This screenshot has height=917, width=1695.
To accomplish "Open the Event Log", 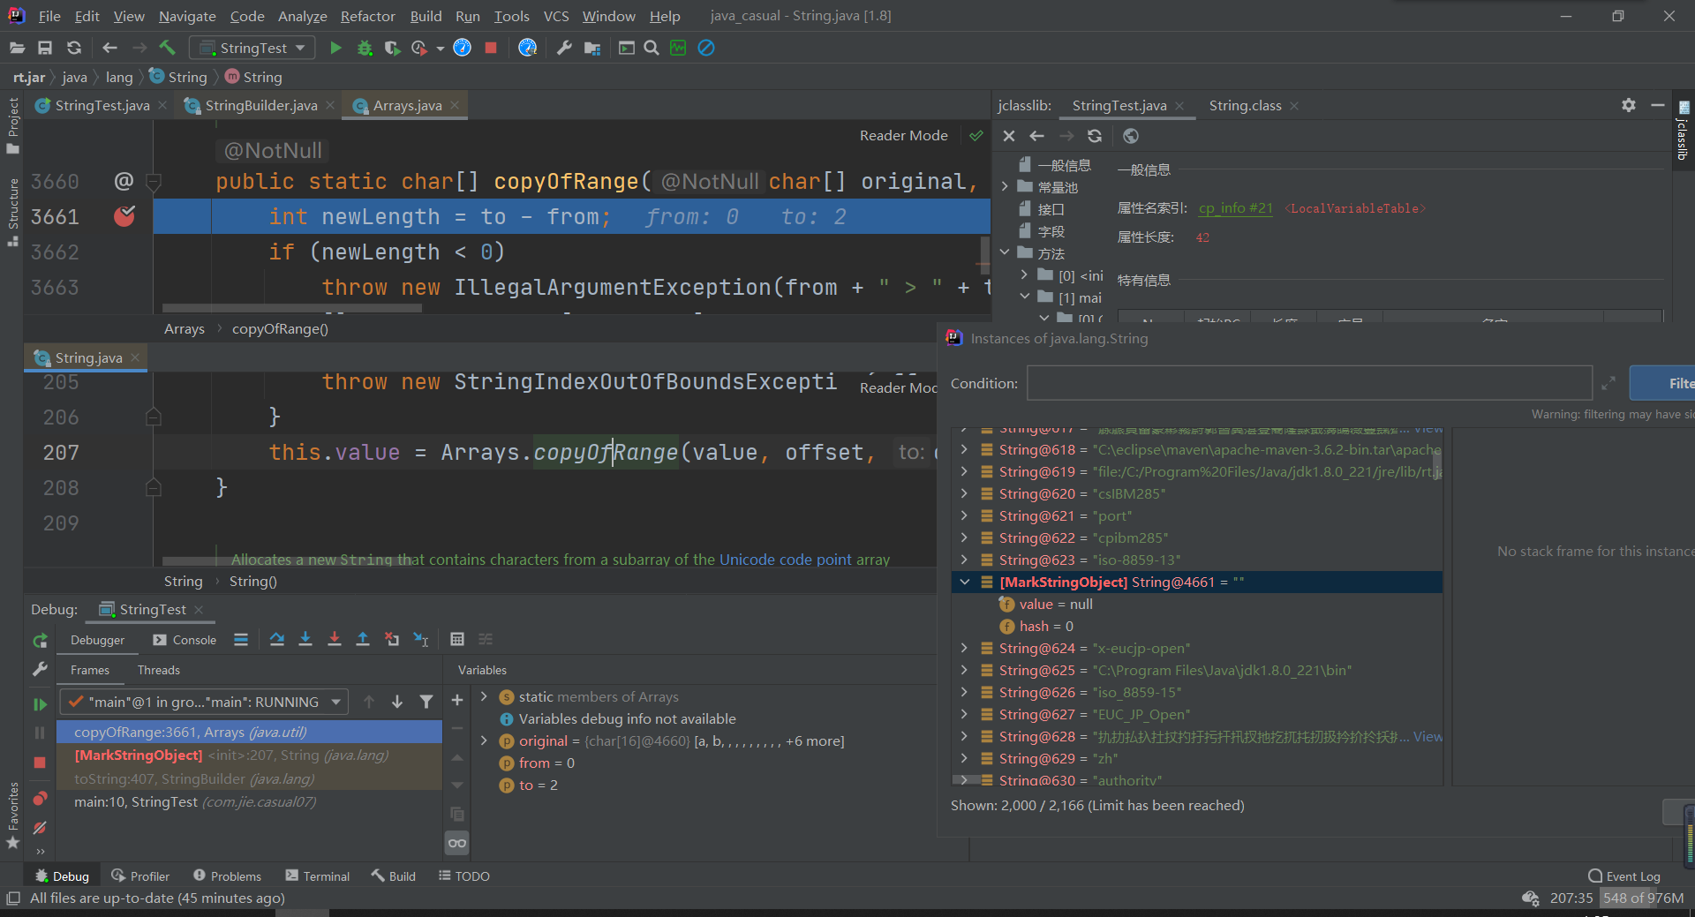I will (1623, 876).
